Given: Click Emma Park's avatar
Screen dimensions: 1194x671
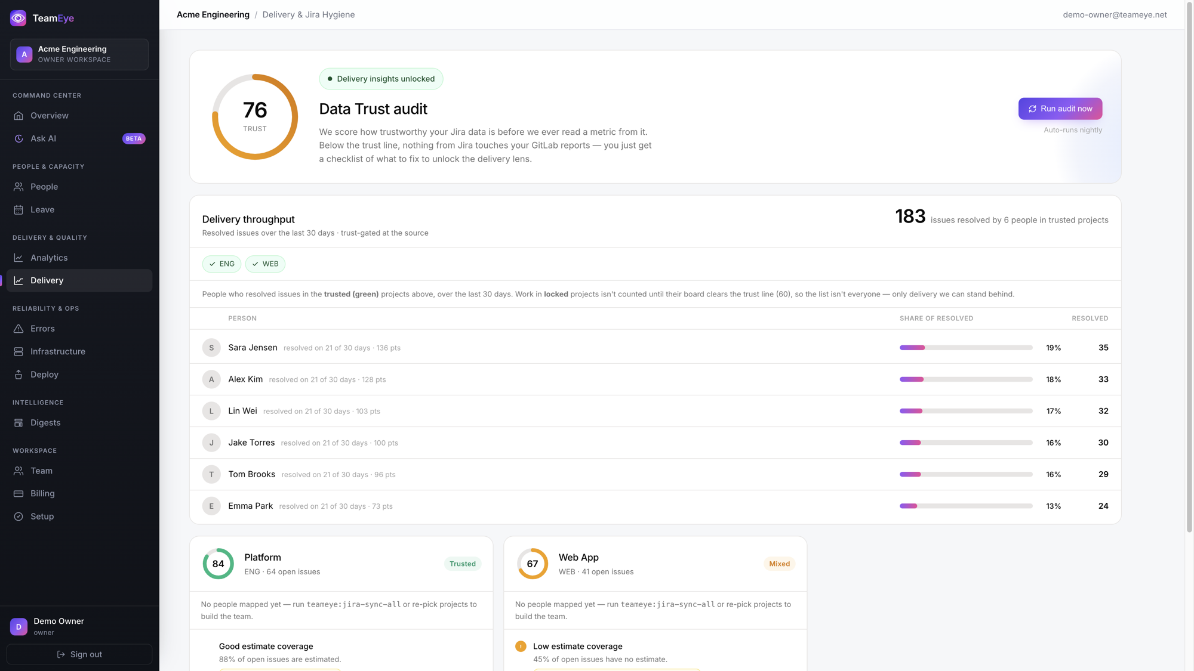Looking at the screenshot, I should click(x=211, y=506).
